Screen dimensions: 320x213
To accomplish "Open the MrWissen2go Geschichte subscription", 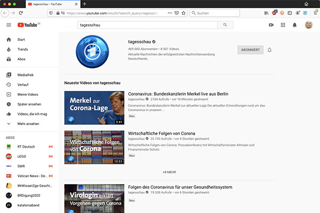I will 29,186.
